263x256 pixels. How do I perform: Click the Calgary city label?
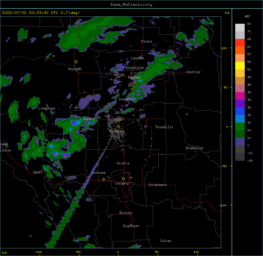[122, 183]
